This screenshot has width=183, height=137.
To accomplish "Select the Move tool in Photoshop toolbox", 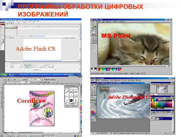I will pos(95,87).
